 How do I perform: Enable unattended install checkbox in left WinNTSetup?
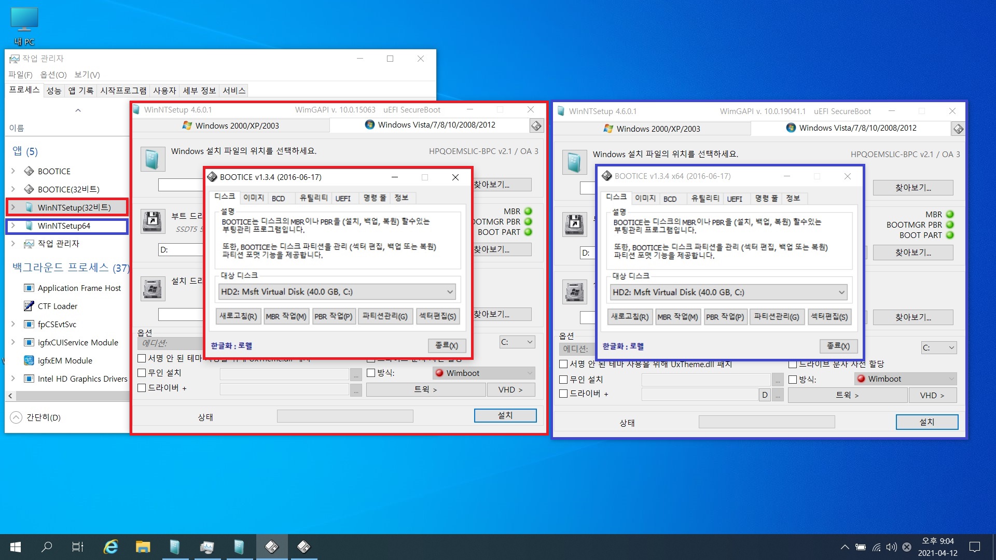tap(142, 373)
